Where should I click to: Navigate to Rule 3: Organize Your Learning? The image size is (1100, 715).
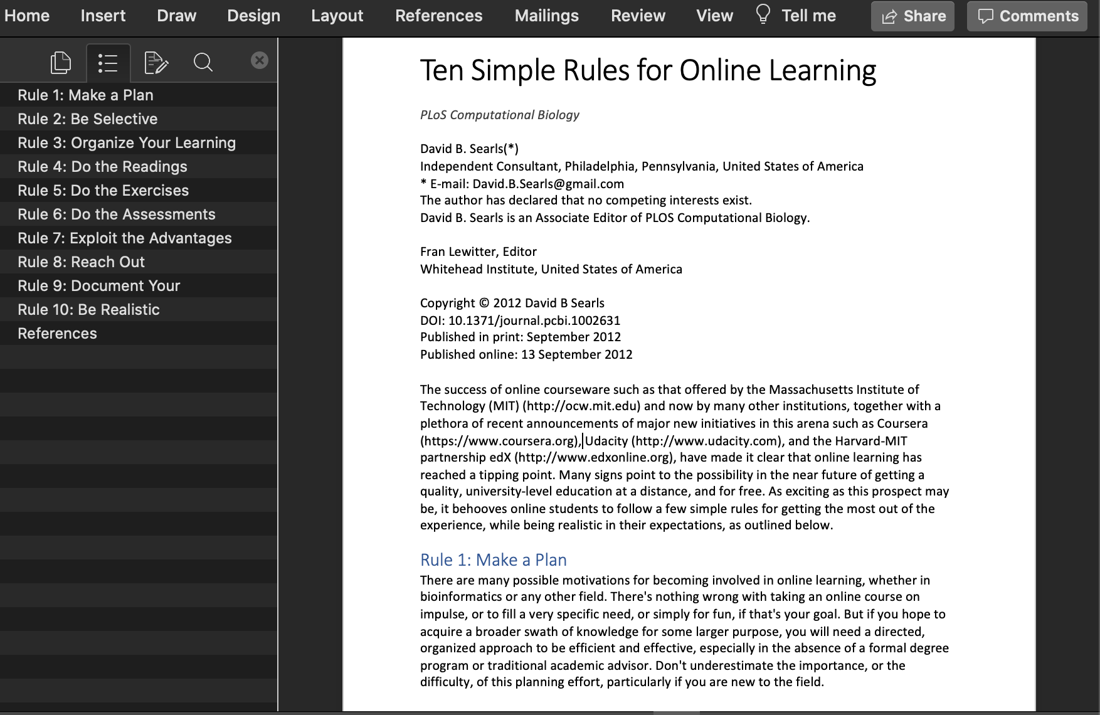point(127,143)
